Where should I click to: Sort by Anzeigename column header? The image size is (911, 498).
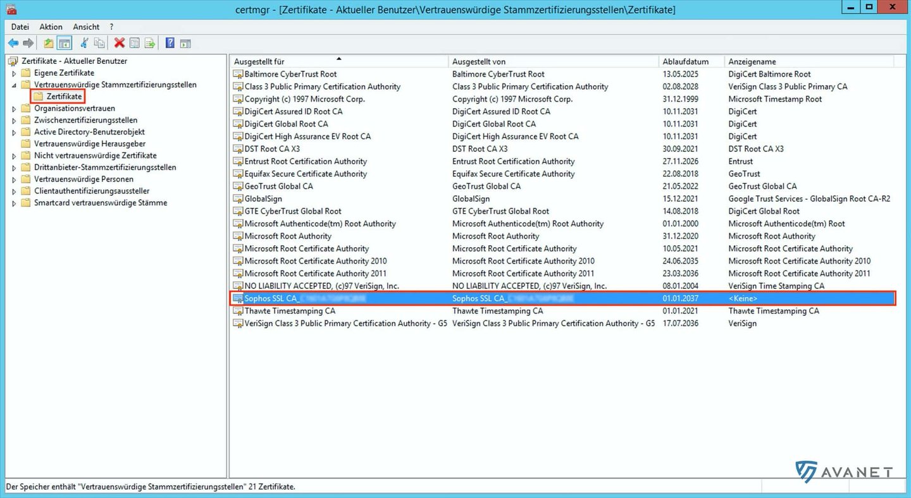click(810, 62)
